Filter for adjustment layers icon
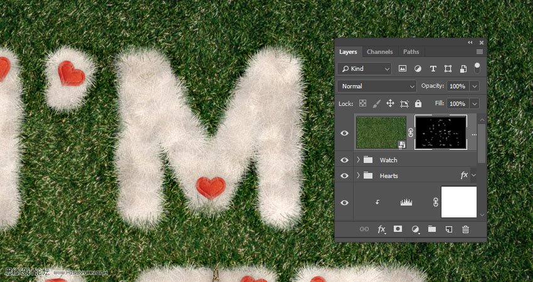This screenshot has height=282, width=533. [418, 69]
